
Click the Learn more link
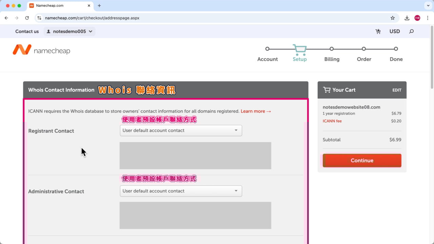[x=256, y=111]
